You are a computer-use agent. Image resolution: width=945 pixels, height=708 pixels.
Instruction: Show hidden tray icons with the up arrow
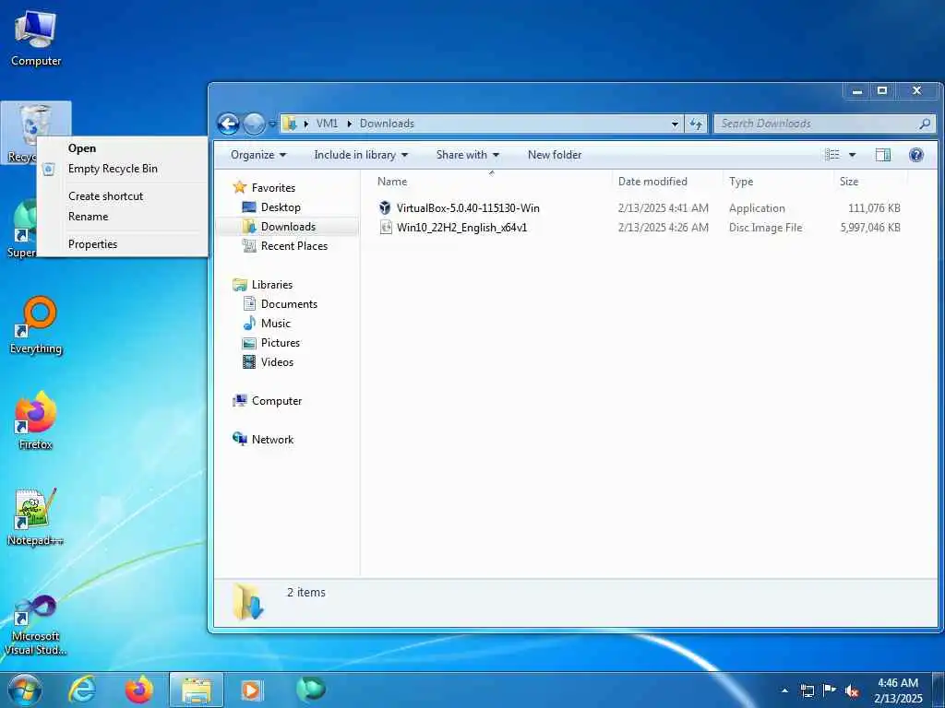click(x=784, y=690)
